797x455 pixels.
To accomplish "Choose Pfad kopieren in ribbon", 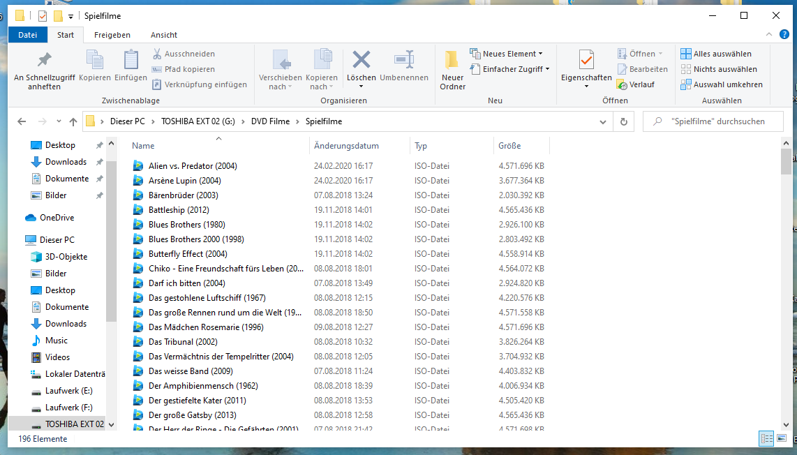I will click(x=184, y=69).
